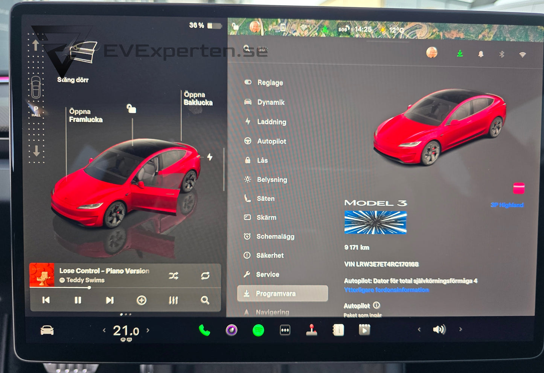Viewport: 544px width, 373px height.
Task: Switch to the Service settings section
Action: pyautogui.click(x=268, y=274)
